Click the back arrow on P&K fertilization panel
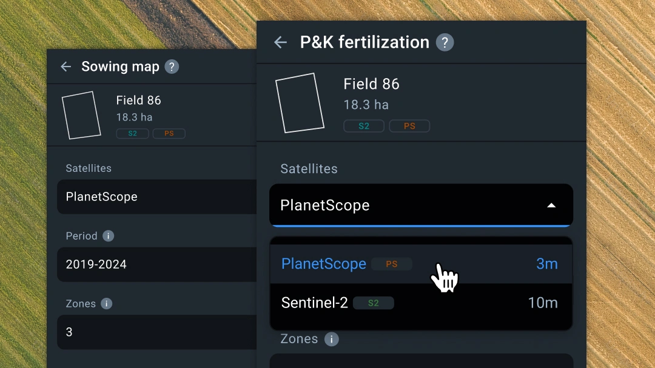The image size is (655, 368). coord(280,42)
